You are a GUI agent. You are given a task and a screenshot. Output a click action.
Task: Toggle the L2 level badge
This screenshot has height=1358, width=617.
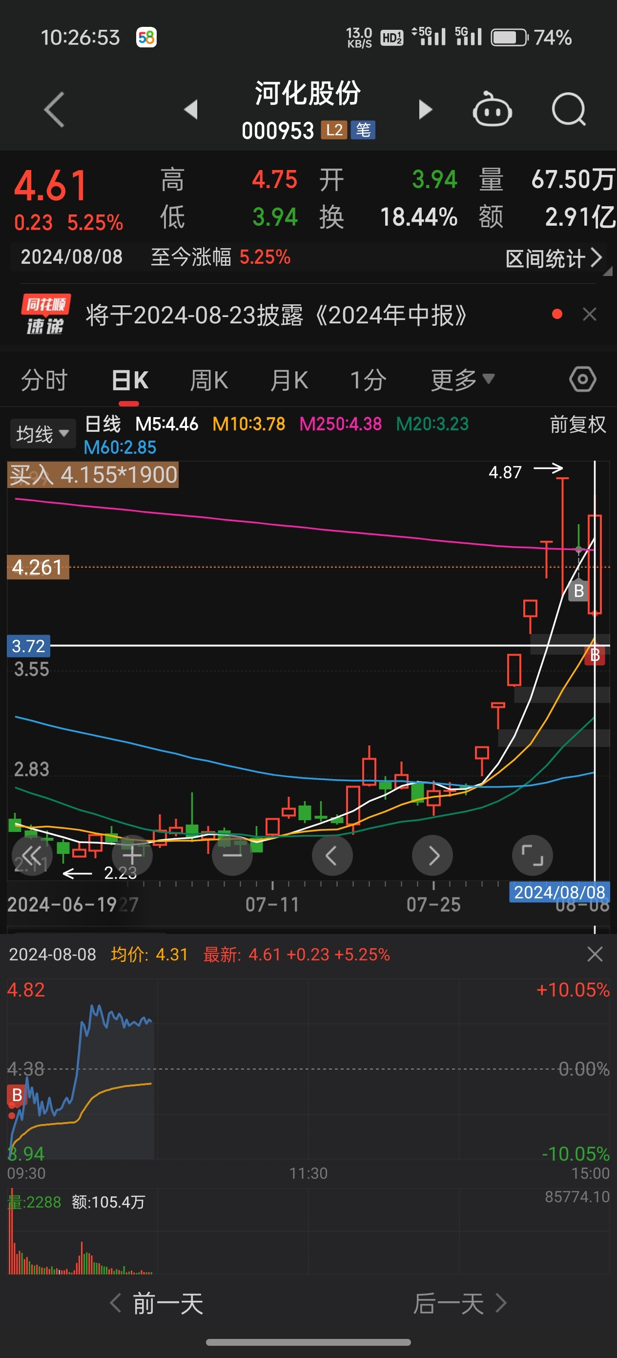point(334,130)
